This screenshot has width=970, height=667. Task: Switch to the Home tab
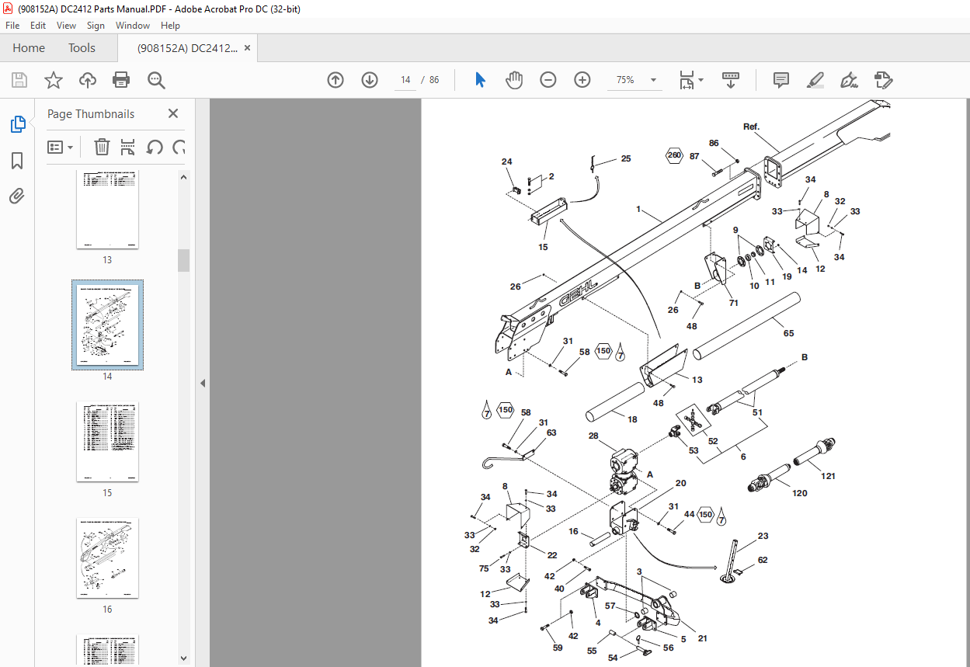[29, 48]
